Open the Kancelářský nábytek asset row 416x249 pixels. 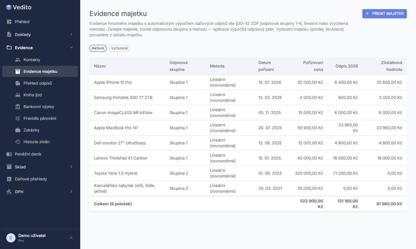248,188
